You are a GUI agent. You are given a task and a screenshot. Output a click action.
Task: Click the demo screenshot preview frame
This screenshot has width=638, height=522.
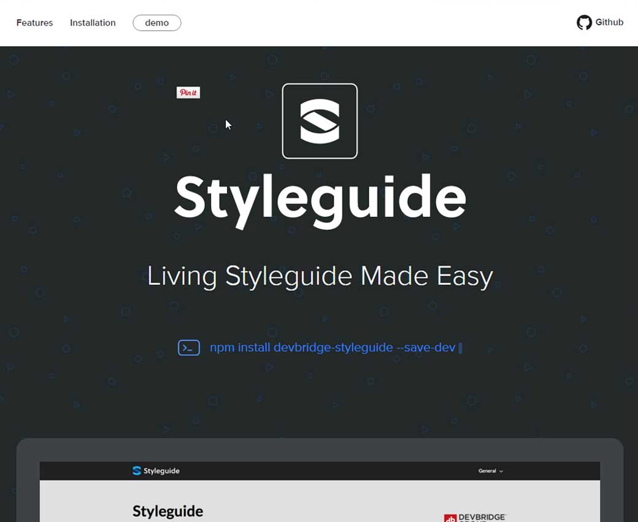(320, 491)
